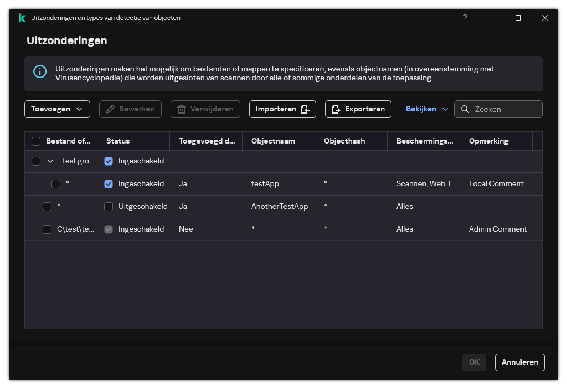The image size is (567, 389).
Task: Click the Annuleren button
Action: (519, 362)
